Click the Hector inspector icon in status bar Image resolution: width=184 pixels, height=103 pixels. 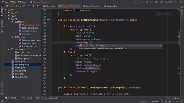[182, 101]
